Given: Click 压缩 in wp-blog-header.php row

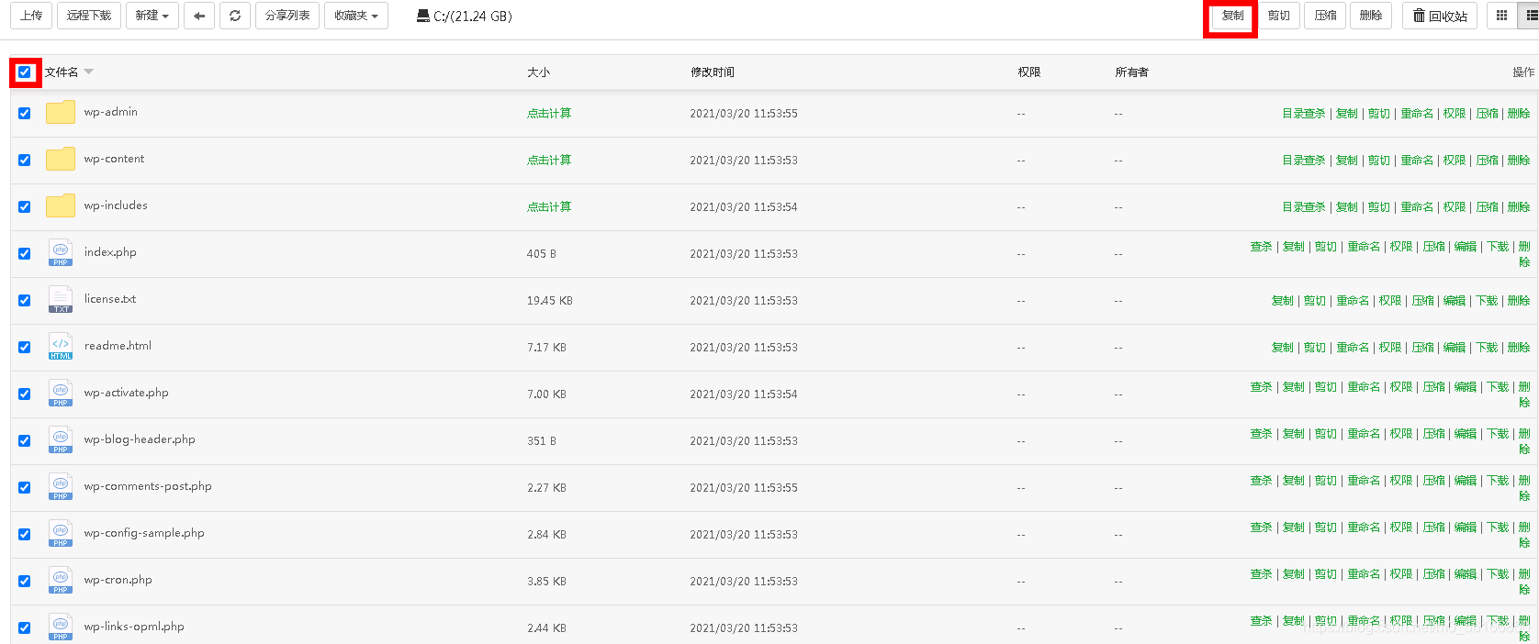Looking at the screenshot, I should [x=1433, y=434].
